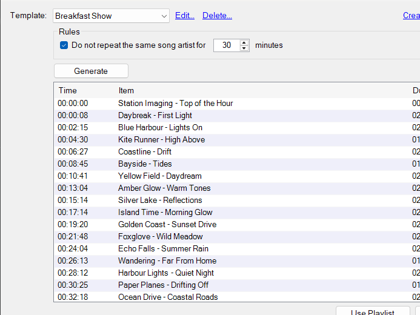Click the Item column header
Image resolution: width=420 pixels, height=315 pixels.
(126, 90)
